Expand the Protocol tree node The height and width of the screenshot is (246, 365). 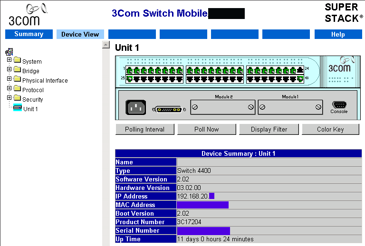pyautogui.click(x=9, y=88)
